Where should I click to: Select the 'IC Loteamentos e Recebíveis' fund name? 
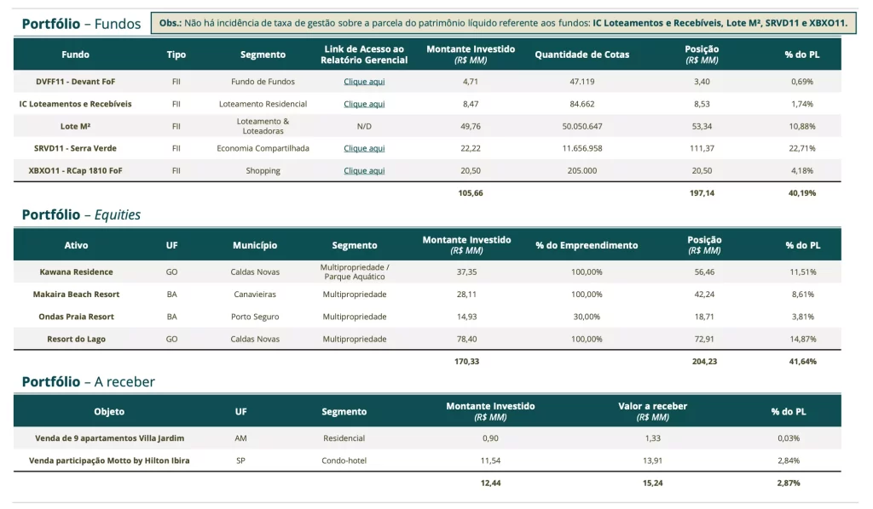point(76,104)
